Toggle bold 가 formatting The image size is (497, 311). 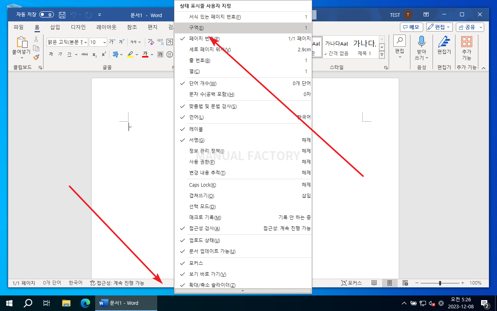(x=51, y=54)
